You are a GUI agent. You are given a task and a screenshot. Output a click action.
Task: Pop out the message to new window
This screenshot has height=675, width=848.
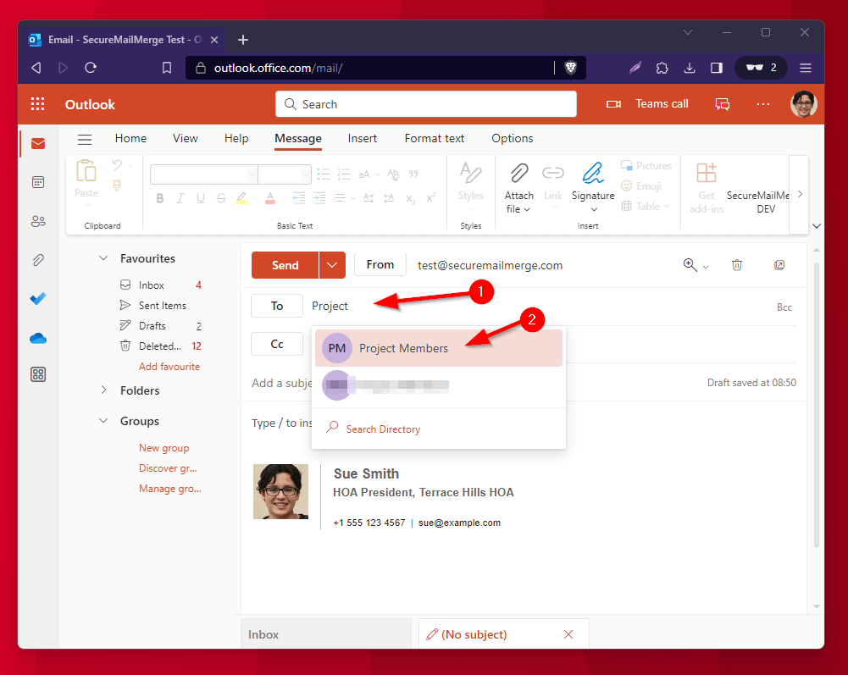[779, 264]
